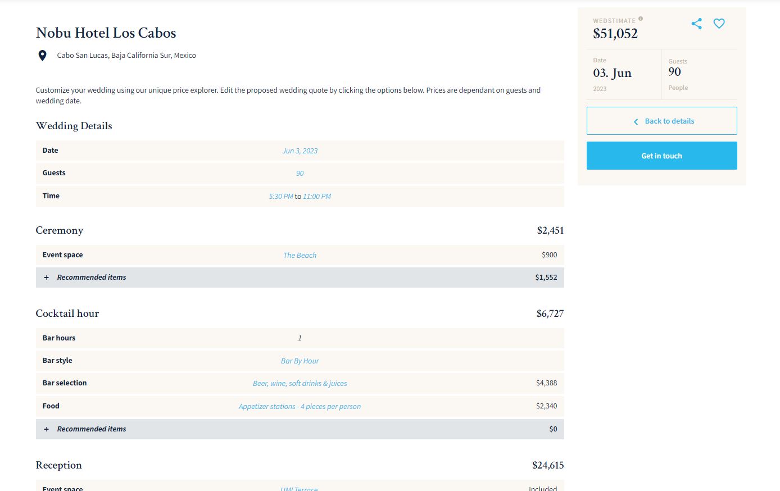
Task: Change food option Appetizer stations
Action: (300, 407)
